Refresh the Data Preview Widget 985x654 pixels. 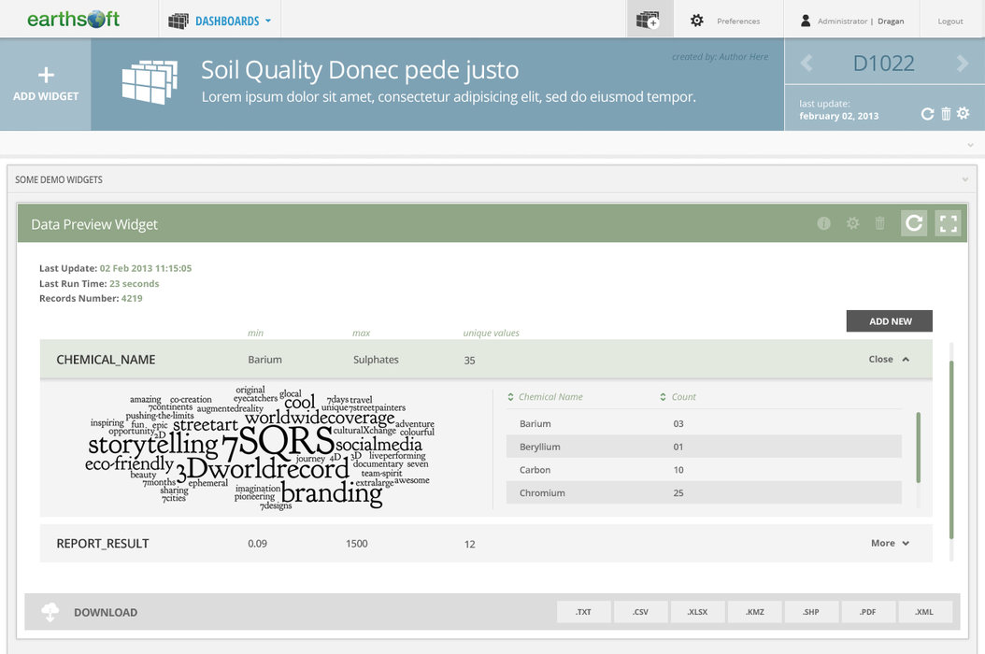[x=914, y=223]
